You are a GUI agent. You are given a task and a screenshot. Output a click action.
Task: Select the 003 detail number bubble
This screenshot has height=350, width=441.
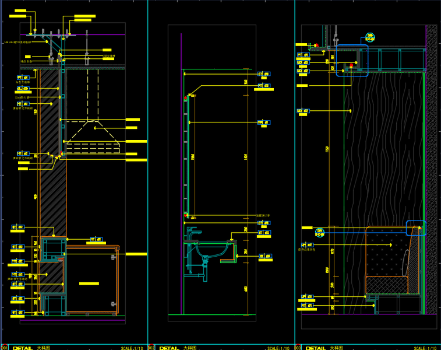(298, 347)
